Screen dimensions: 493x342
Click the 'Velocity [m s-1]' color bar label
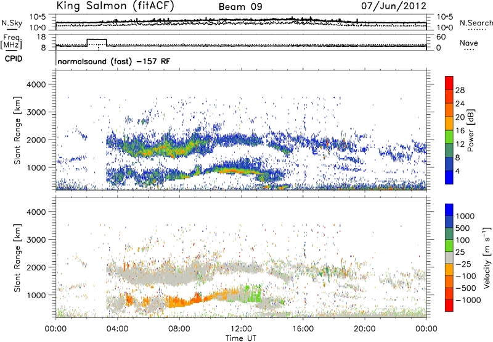[x=487, y=257]
